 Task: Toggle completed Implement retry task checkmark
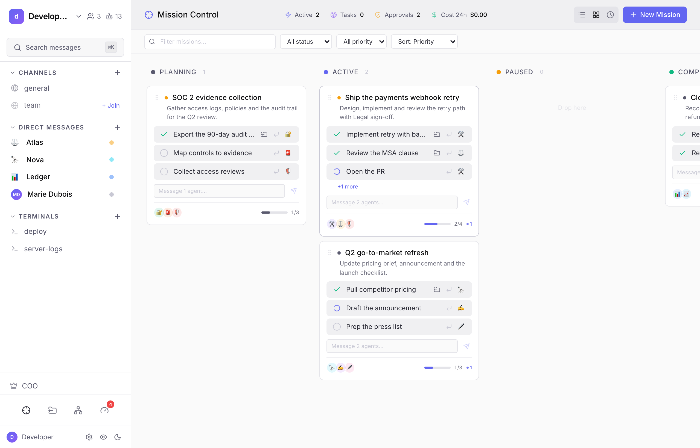[337, 134]
